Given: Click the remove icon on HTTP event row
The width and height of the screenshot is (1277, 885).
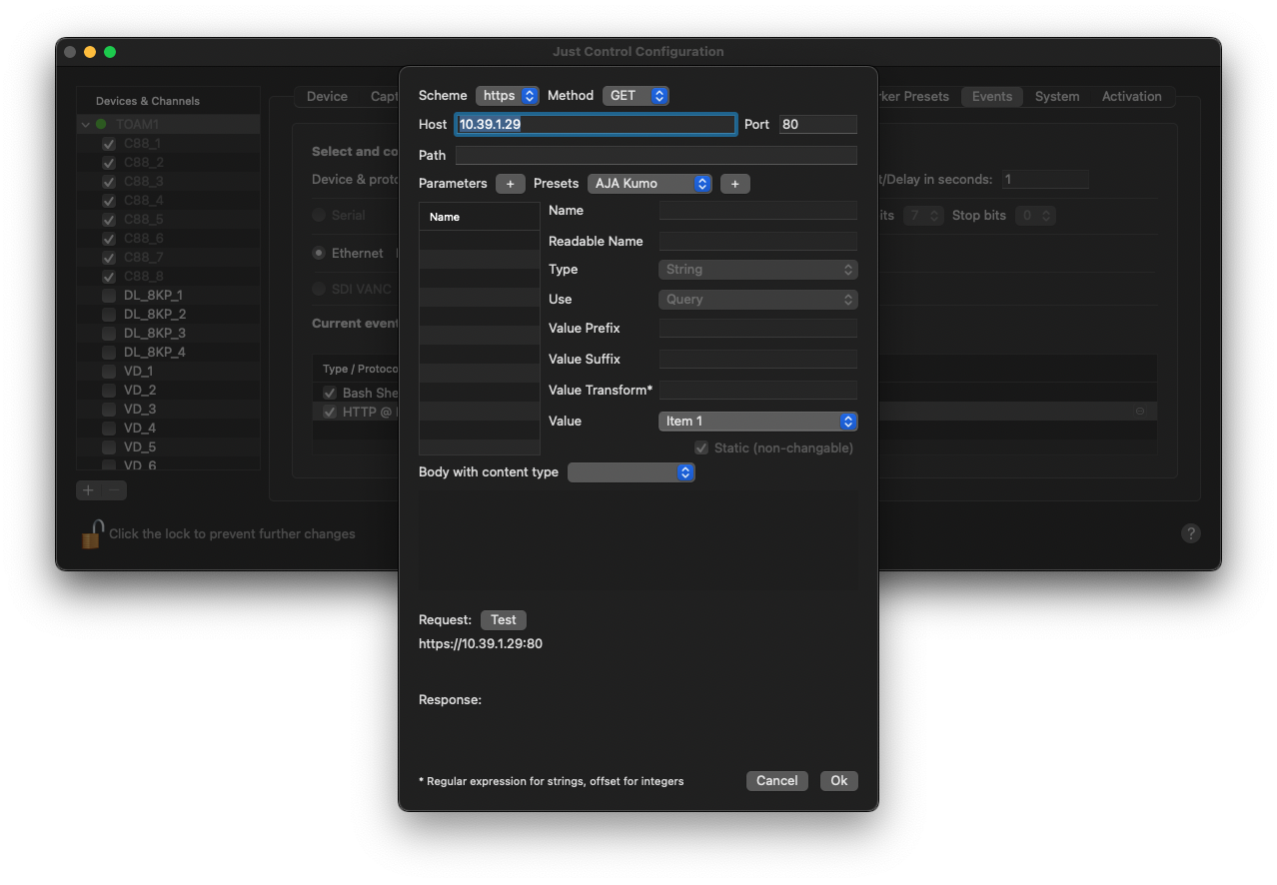Looking at the screenshot, I should tap(1139, 412).
